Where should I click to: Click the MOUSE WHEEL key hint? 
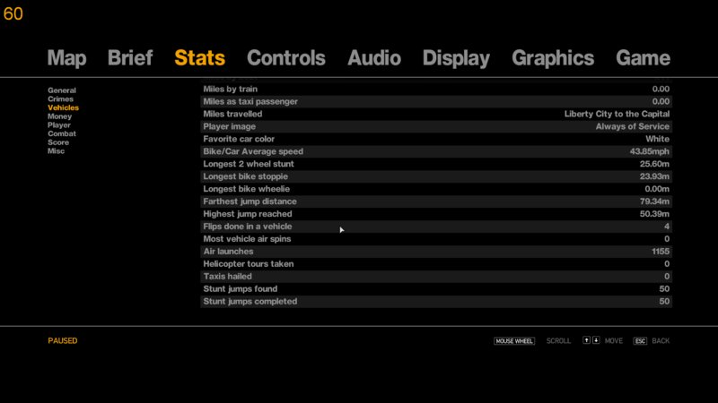point(514,341)
